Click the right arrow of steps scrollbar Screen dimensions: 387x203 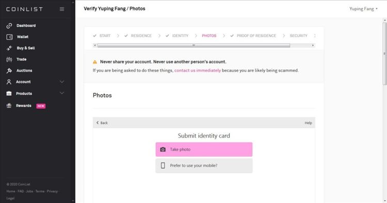tap(313, 45)
